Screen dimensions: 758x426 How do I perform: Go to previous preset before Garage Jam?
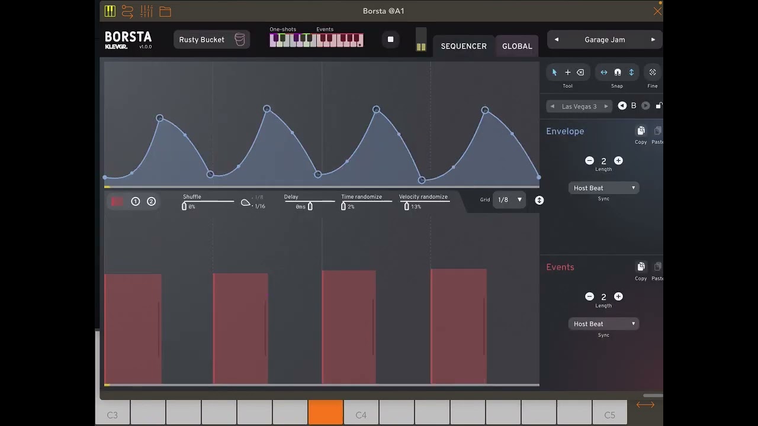click(x=556, y=40)
